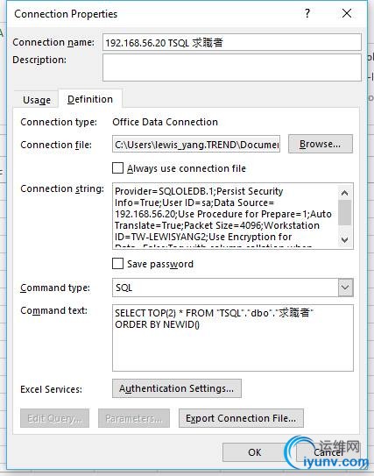Click the help question mark icon
Screen dimensions: 374x476
307,13
